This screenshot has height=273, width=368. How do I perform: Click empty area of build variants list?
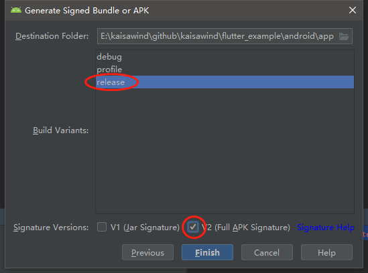[x=225, y=150]
